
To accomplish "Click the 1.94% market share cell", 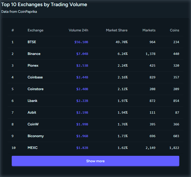I will point(122,112).
